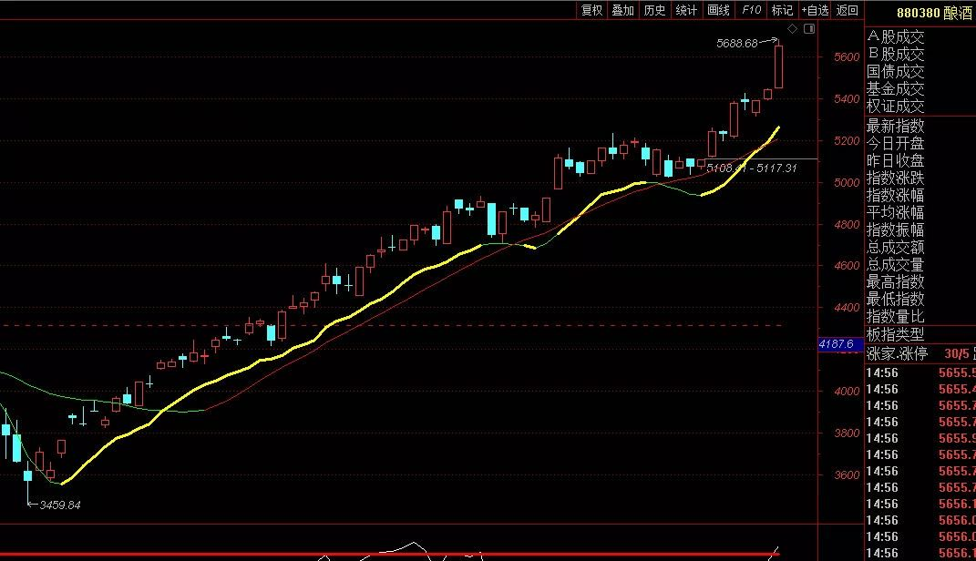Click the 5400 axis label

pos(847,99)
